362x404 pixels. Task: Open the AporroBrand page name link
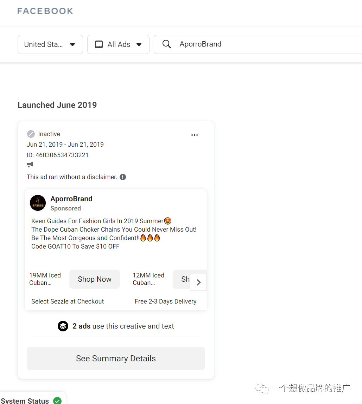(71, 199)
